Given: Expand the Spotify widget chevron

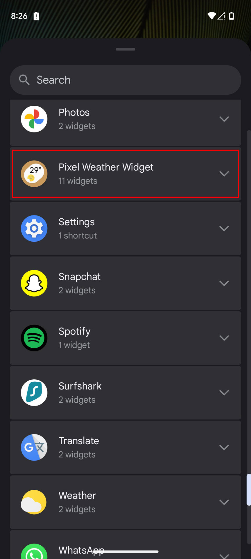Looking at the screenshot, I should (224, 338).
